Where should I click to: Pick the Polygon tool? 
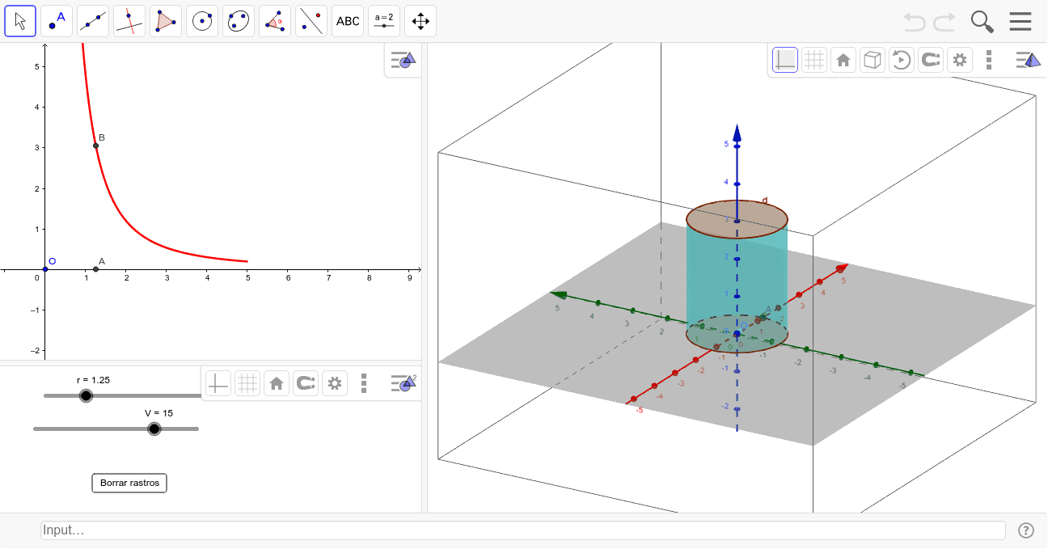166,20
